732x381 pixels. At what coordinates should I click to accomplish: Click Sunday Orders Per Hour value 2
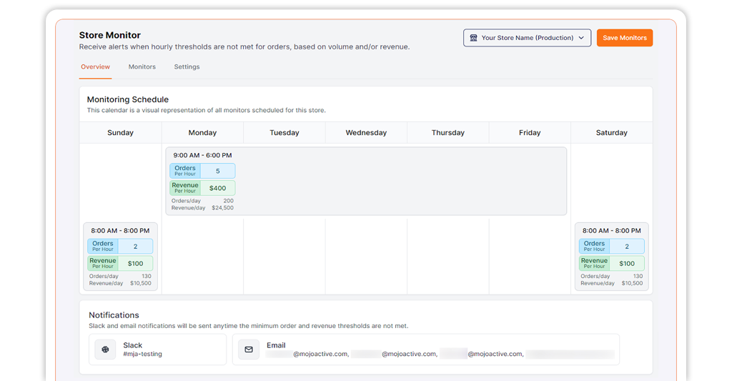[x=135, y=247]
